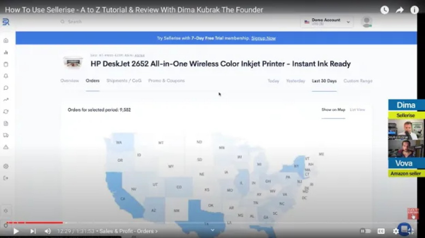Click the chevron below the map
Screen dimensions: 425x238
[x=212, y=230]
